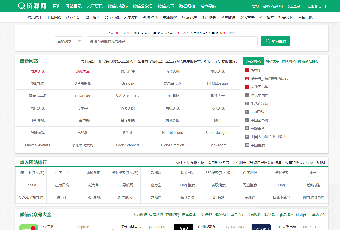This screenshot has height=230, width=340.
Task: Select the 星座运势 WeChat category
Action: (x=189, y=215)
